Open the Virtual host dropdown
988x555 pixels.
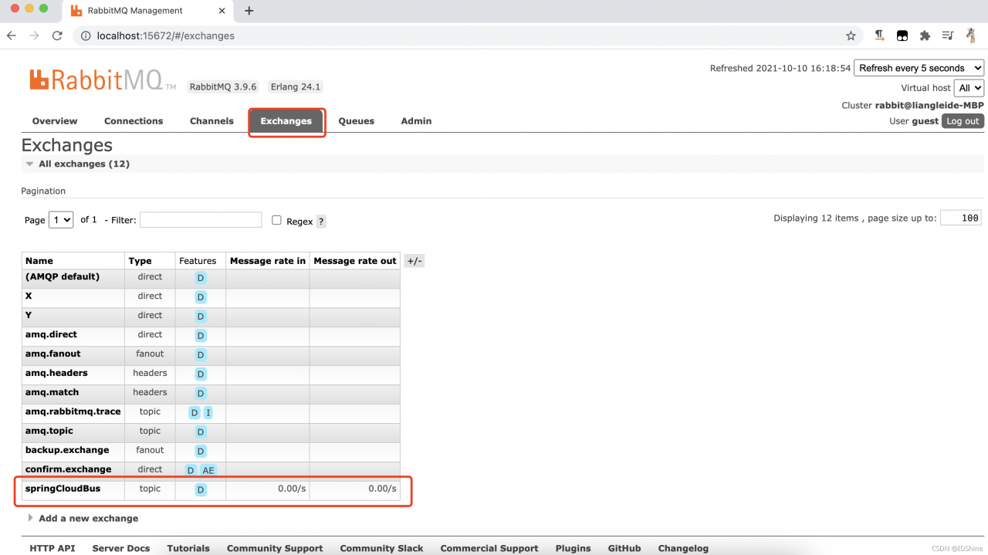pyautogui.click(x=969, y=88)
